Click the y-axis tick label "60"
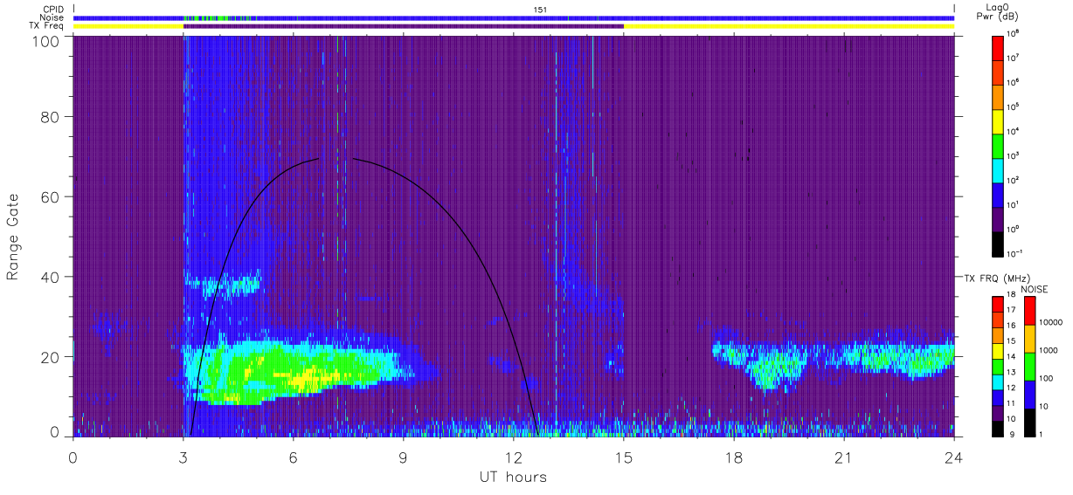This screenshot has height=495, width=1073. 51,196
